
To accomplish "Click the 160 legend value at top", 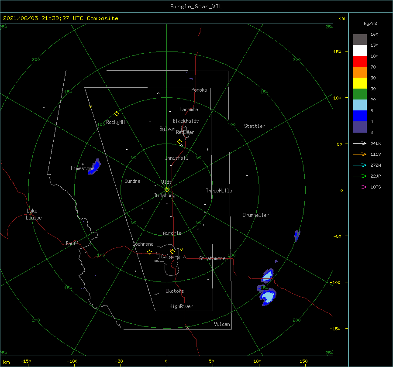I will click(374, 34).
